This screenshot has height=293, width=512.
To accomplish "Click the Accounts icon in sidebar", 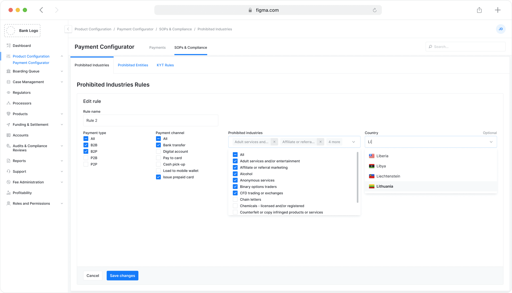I will 9,135.
